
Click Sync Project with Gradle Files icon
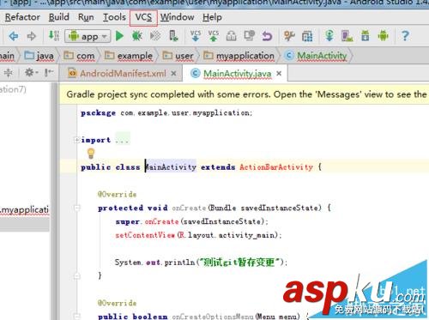[x=329, y=36]
